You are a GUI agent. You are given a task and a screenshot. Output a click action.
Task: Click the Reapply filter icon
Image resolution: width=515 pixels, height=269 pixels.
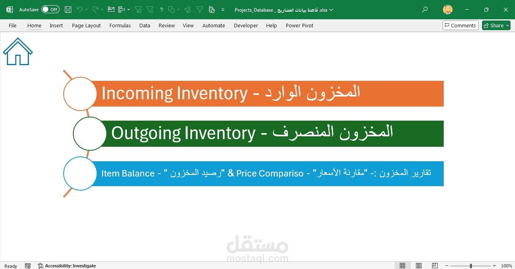click(x=138, y=9)
